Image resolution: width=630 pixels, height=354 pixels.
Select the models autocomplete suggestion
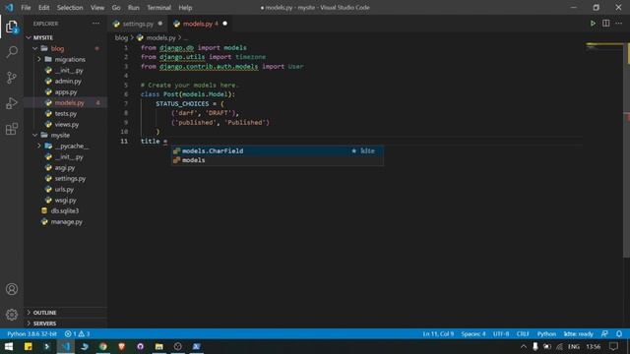[278, 160]
